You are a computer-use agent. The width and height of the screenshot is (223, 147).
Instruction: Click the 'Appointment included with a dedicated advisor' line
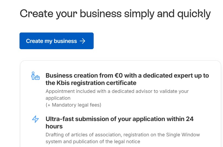point(117,91)
